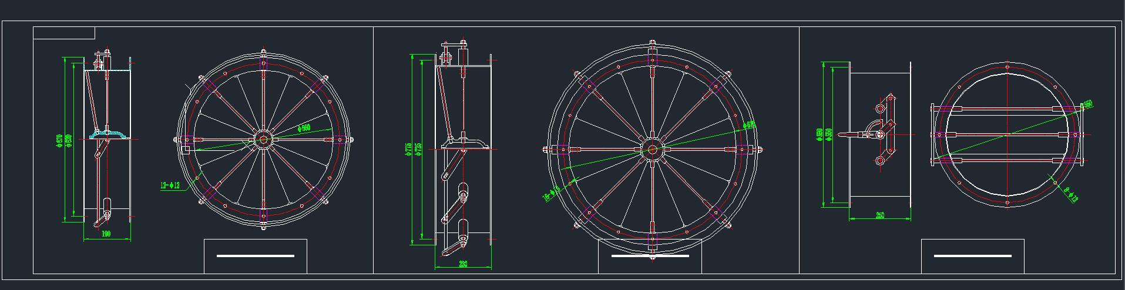Click the 250 width dimension text
Viewport: 1125px width, 290px height.
click(879, 215)
